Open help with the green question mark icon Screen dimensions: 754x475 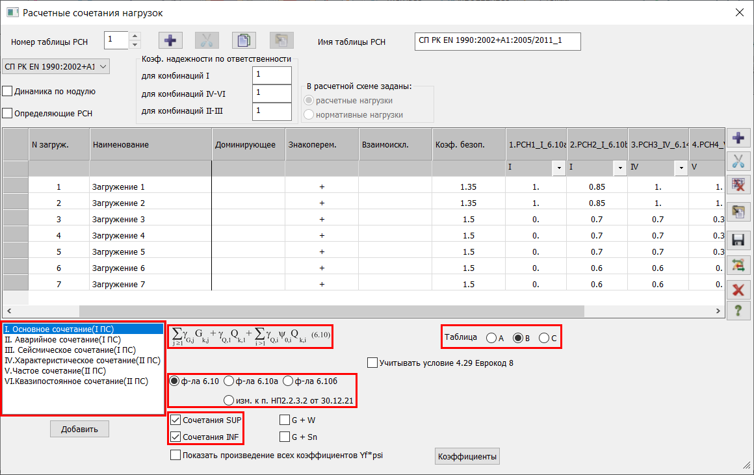738,311
